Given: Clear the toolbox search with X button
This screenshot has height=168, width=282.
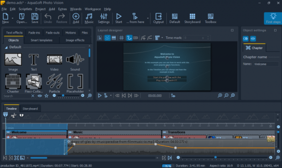Looking at the screenshot, I should (x=33, y=96).
